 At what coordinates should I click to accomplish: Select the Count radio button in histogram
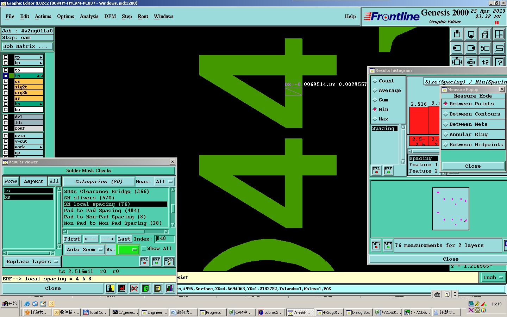point(375,81)
